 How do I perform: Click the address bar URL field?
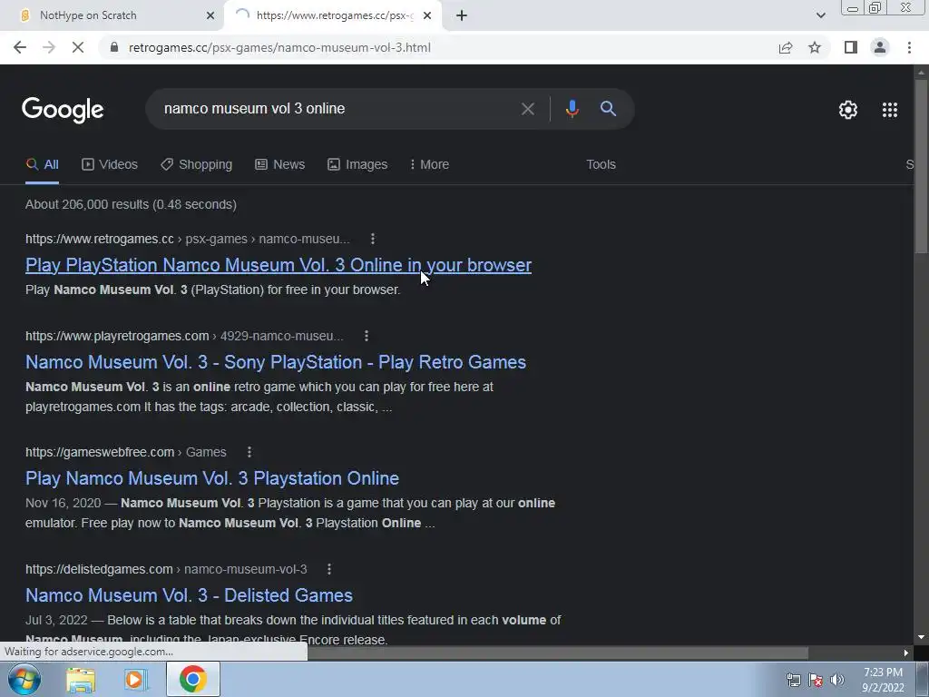tap(438, 47)
